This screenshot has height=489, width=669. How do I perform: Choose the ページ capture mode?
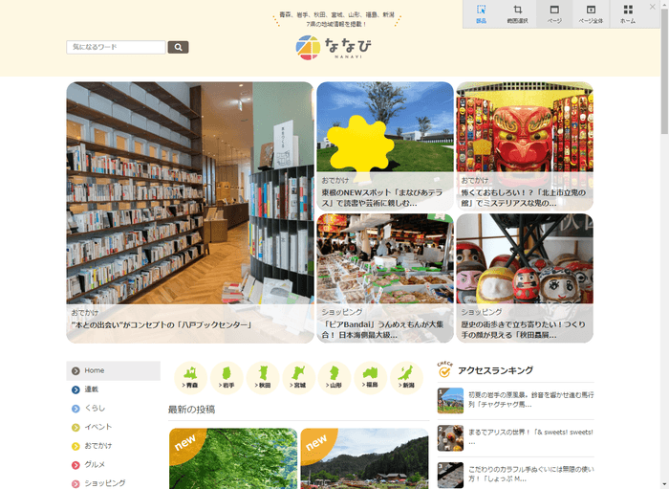(x=554, y=13)
